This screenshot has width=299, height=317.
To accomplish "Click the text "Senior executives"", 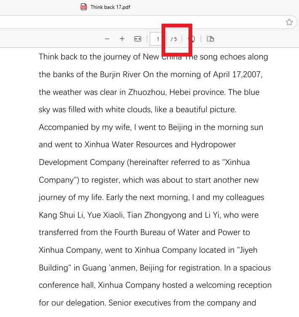I will [140, 303].
